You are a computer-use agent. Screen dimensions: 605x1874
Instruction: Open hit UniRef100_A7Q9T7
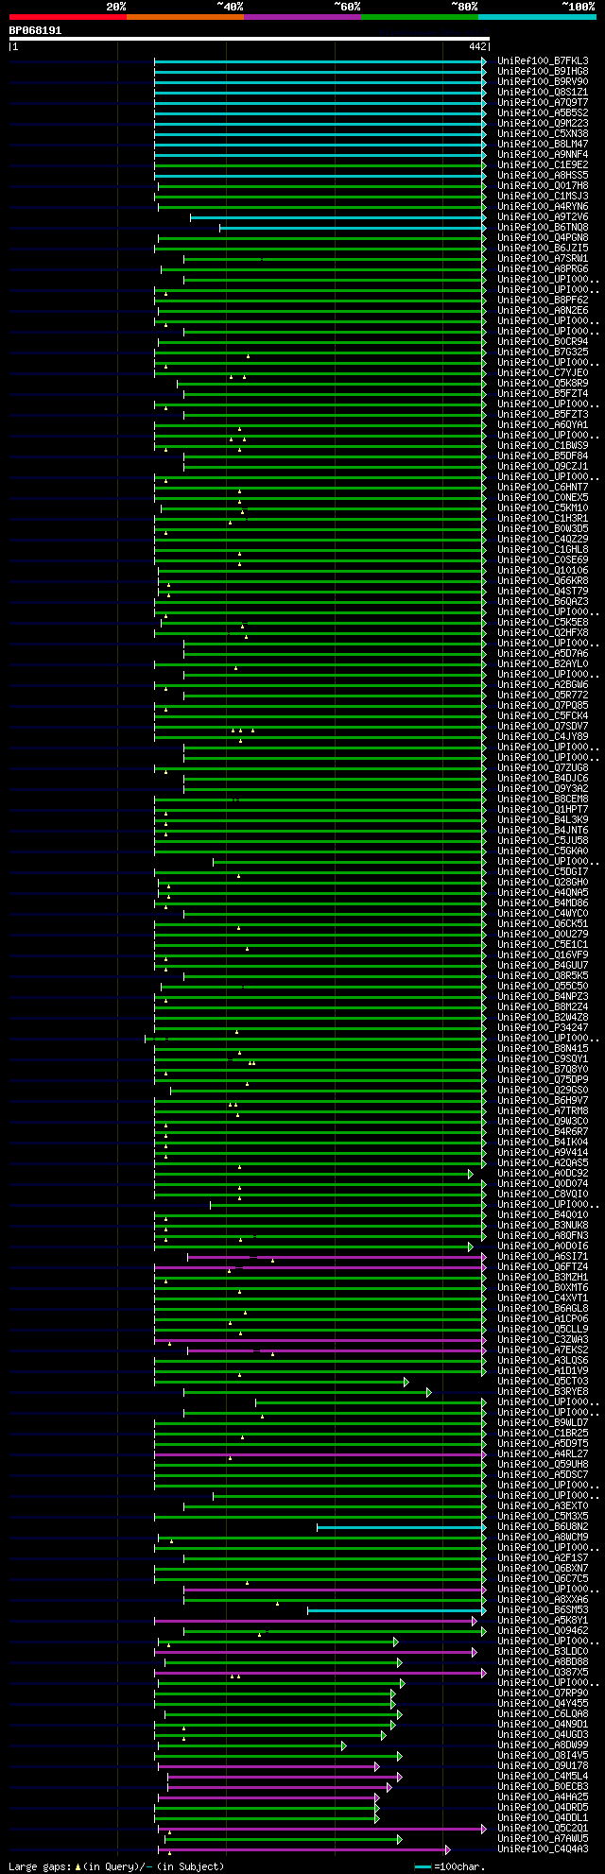coord(543,103)
